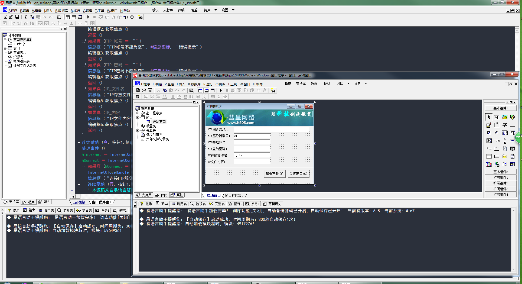This screenshot has width=522, height=284.
Task: Switch to the 扩展组件1 component group
Action: click(500, 177)
